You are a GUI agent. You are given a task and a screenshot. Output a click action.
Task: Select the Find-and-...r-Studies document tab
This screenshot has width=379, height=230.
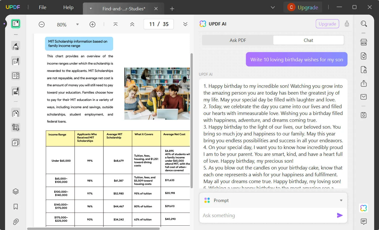coord(124,9)
